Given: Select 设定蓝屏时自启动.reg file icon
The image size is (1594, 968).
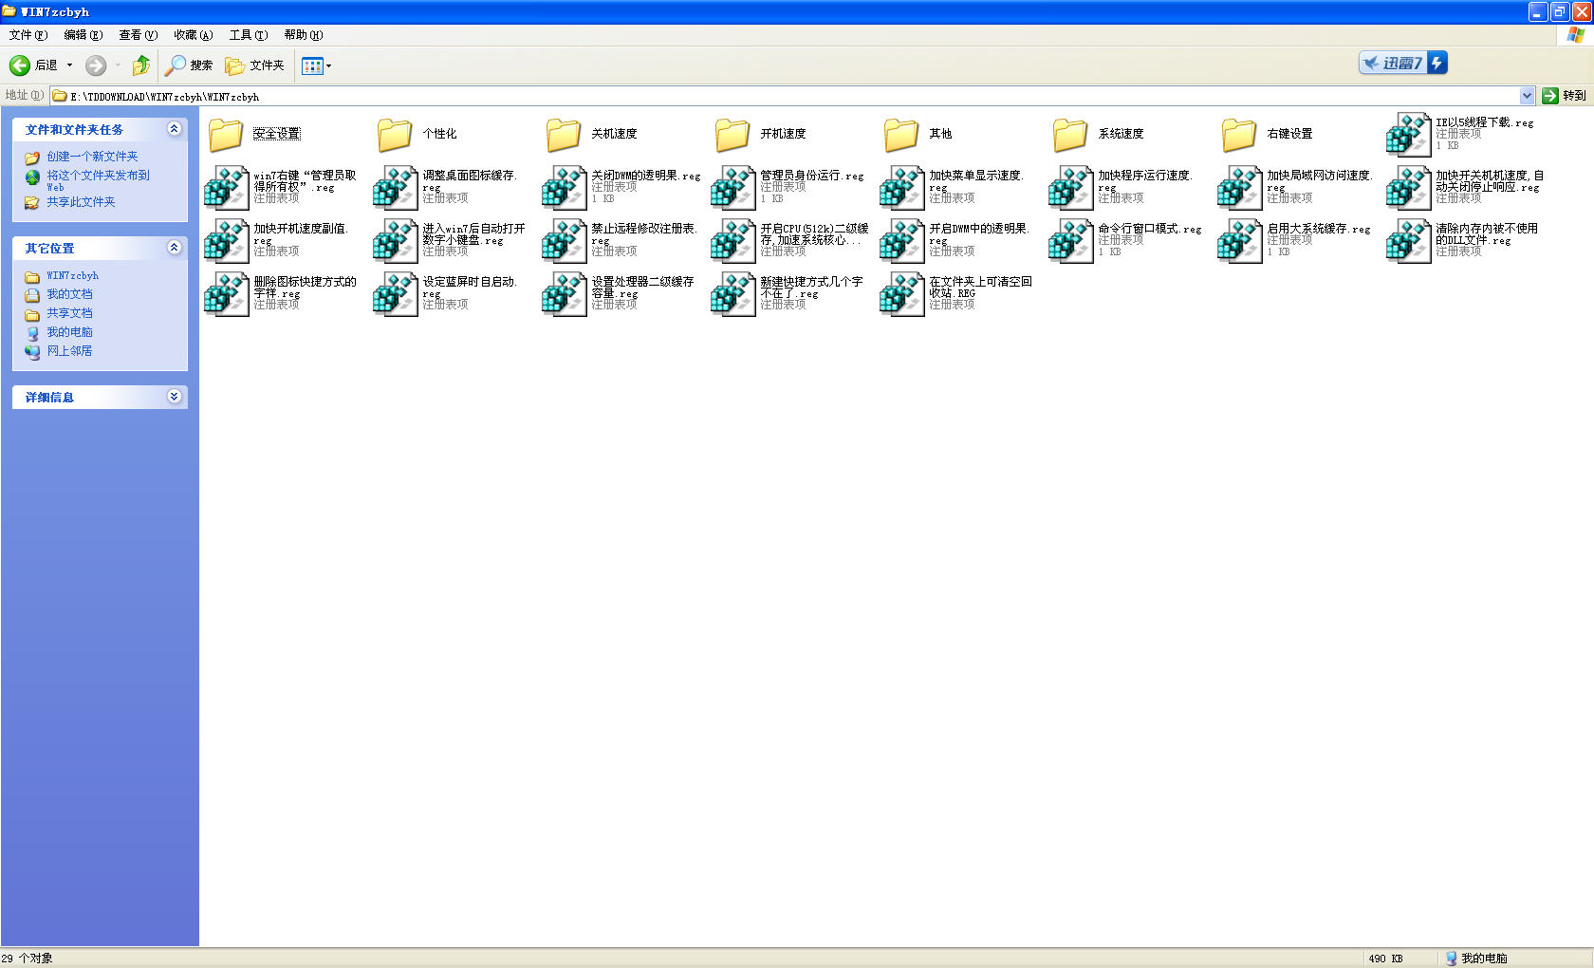Looking at the screenshot, I should [395, 294].
